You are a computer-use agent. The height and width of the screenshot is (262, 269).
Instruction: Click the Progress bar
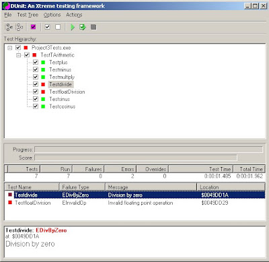[x=149, y=150]
